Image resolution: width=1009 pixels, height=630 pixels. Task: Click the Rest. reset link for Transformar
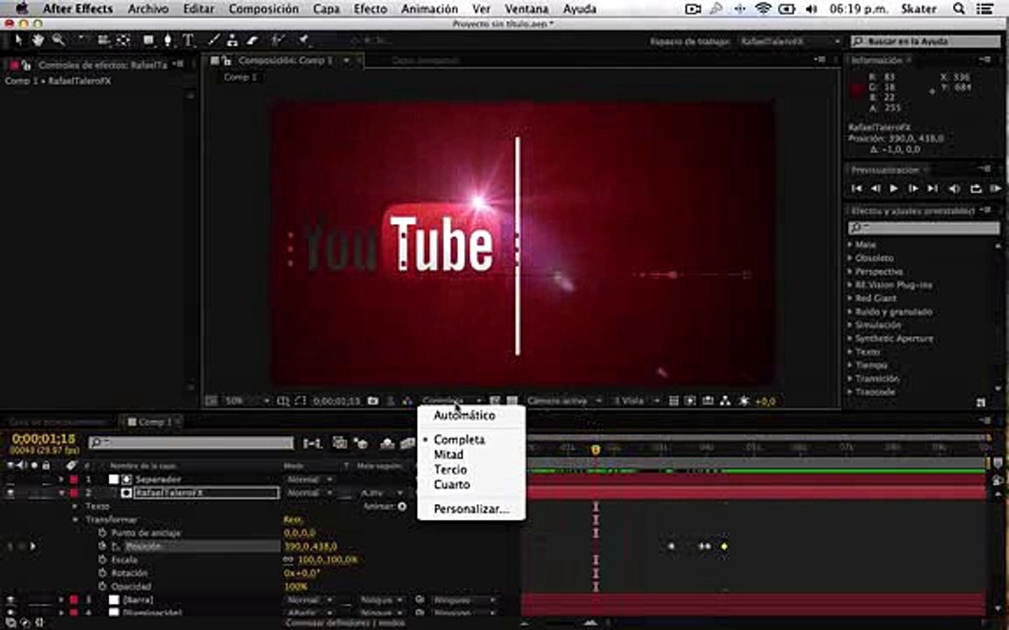(x=293, y=520)
